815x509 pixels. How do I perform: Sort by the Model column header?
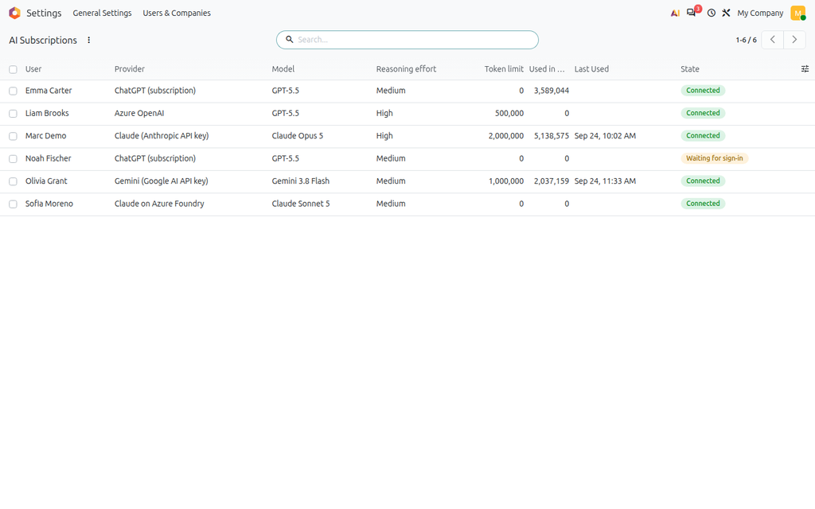(x=283, y=69)
